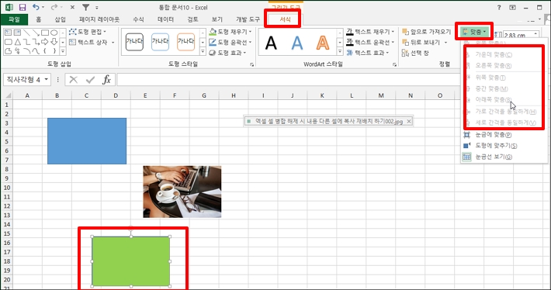The width and height of the screenshot is (551, 290).
Task: Select the down block arrow shape
Action: pyautogui.click(x=54, y=42)
